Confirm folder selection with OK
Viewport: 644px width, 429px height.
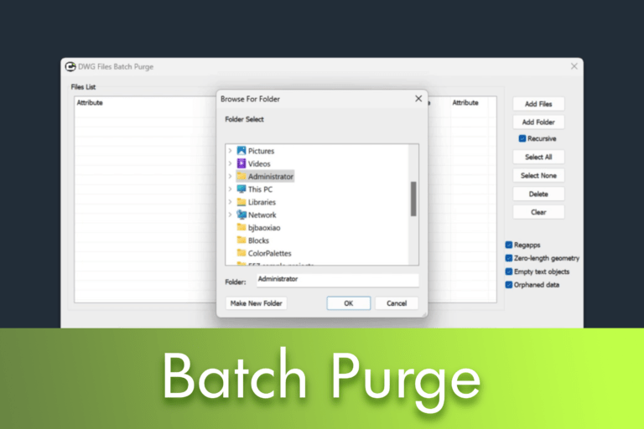point(348,303)
